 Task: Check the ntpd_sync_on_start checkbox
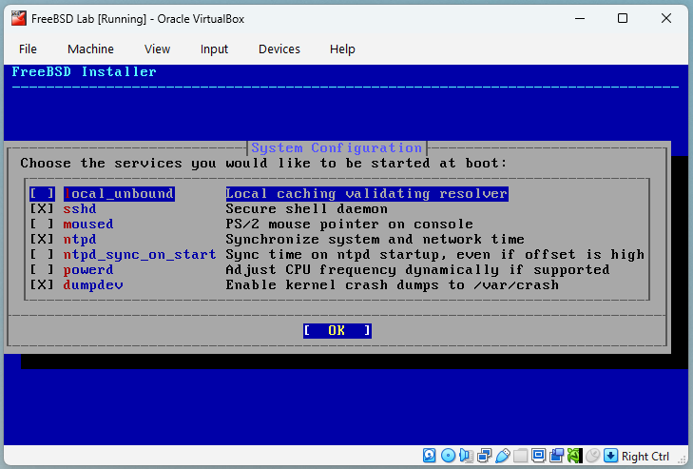[x=42, y=254]
